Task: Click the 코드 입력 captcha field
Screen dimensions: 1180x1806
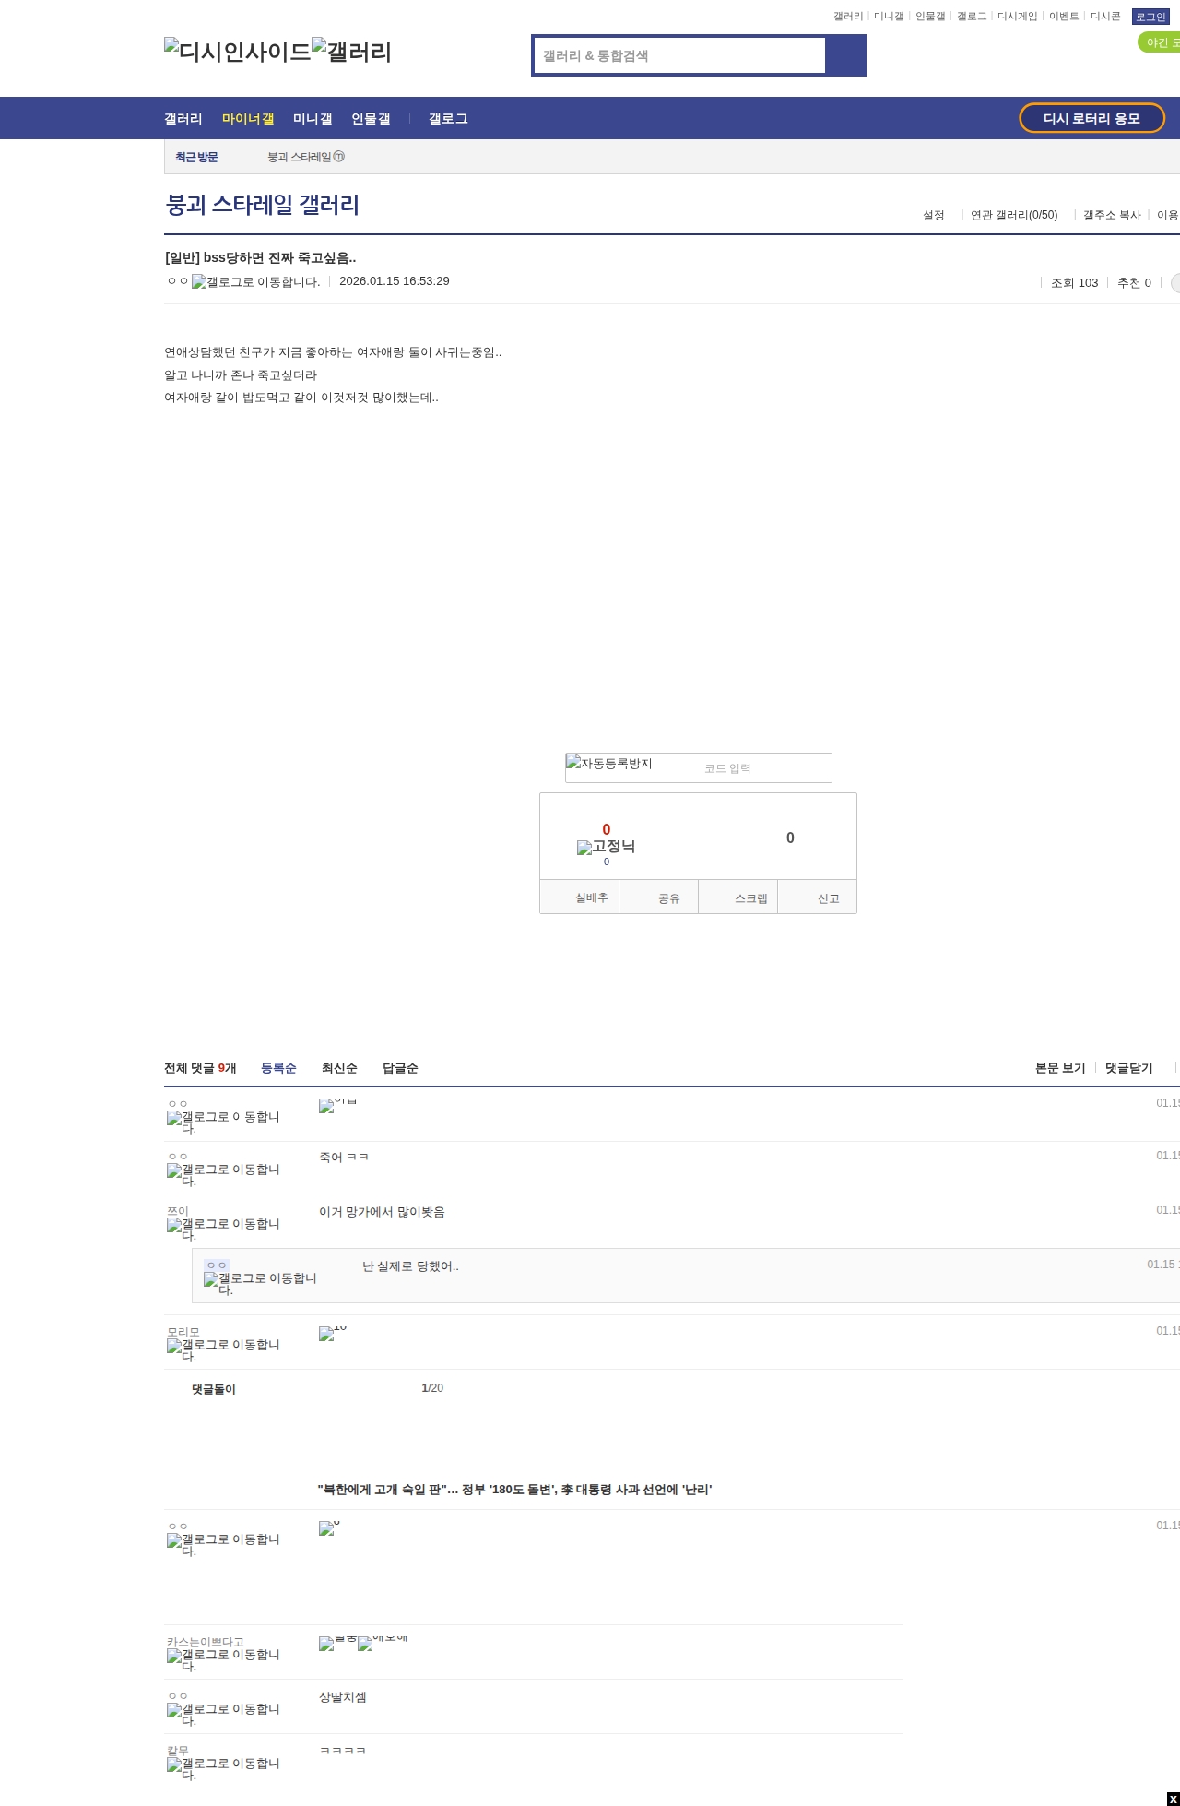Action: (763, 768)
